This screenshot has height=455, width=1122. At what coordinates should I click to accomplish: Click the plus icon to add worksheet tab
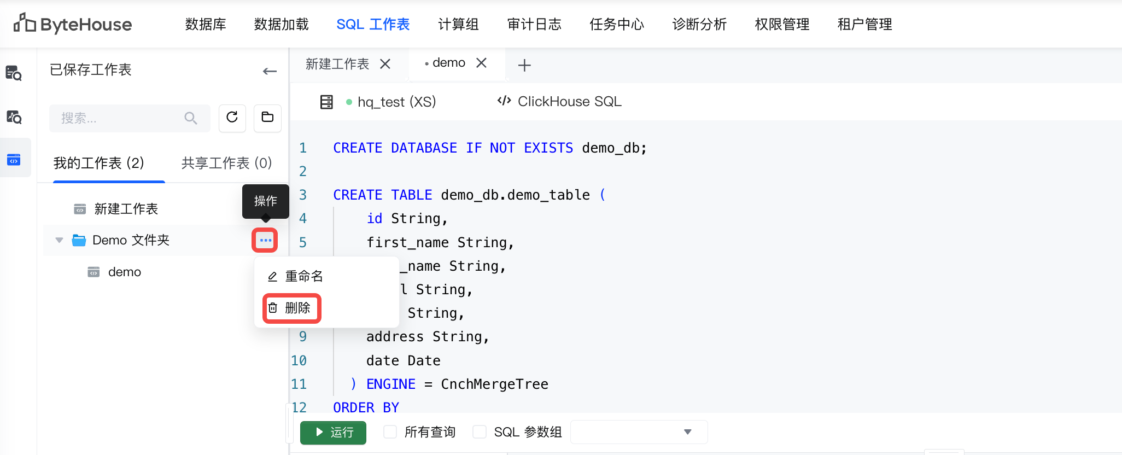(524, 66)
